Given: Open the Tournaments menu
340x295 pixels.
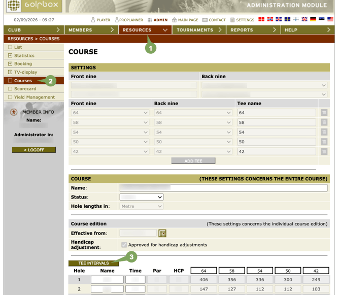Looking at the screenshot, I should (199, 30).
